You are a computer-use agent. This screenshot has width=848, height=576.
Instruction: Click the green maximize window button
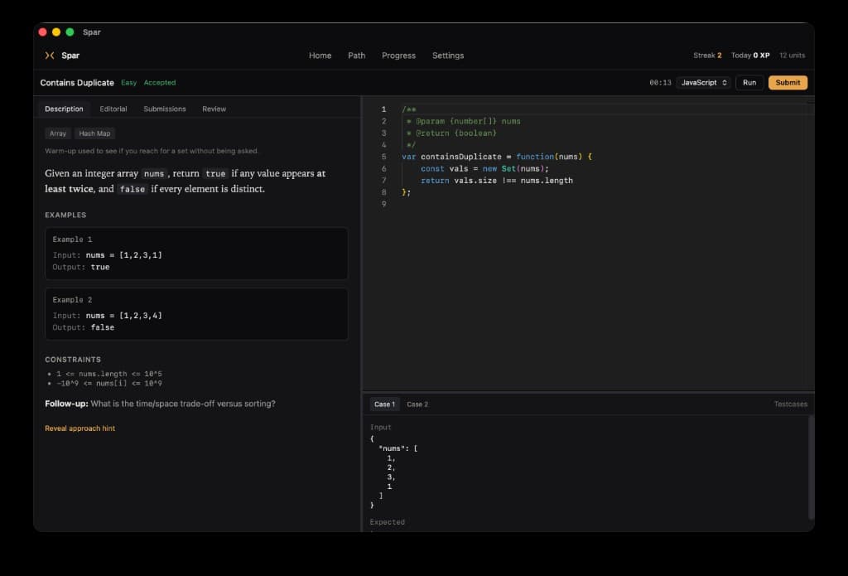point(70,32)
